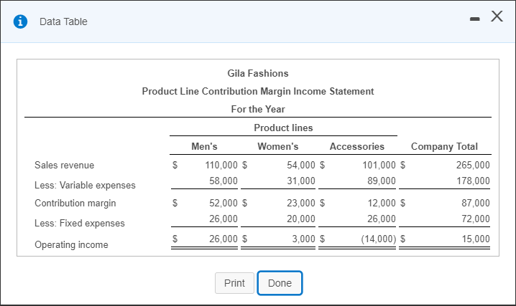Click the Less: Variable expenses row label
The image size is (516, 306).
[x=85, y=186]
